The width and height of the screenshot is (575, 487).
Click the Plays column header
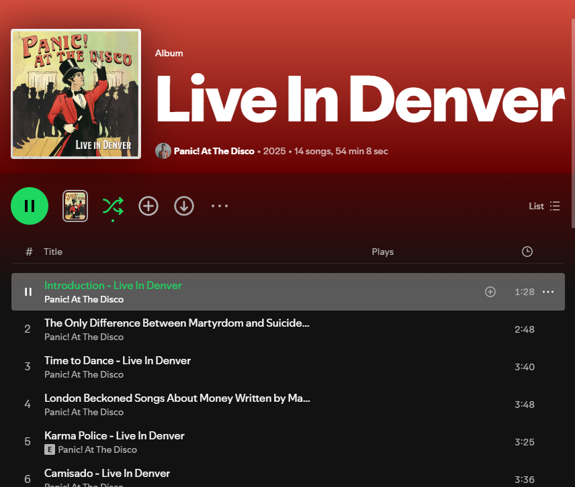click(x=382, y=252)
